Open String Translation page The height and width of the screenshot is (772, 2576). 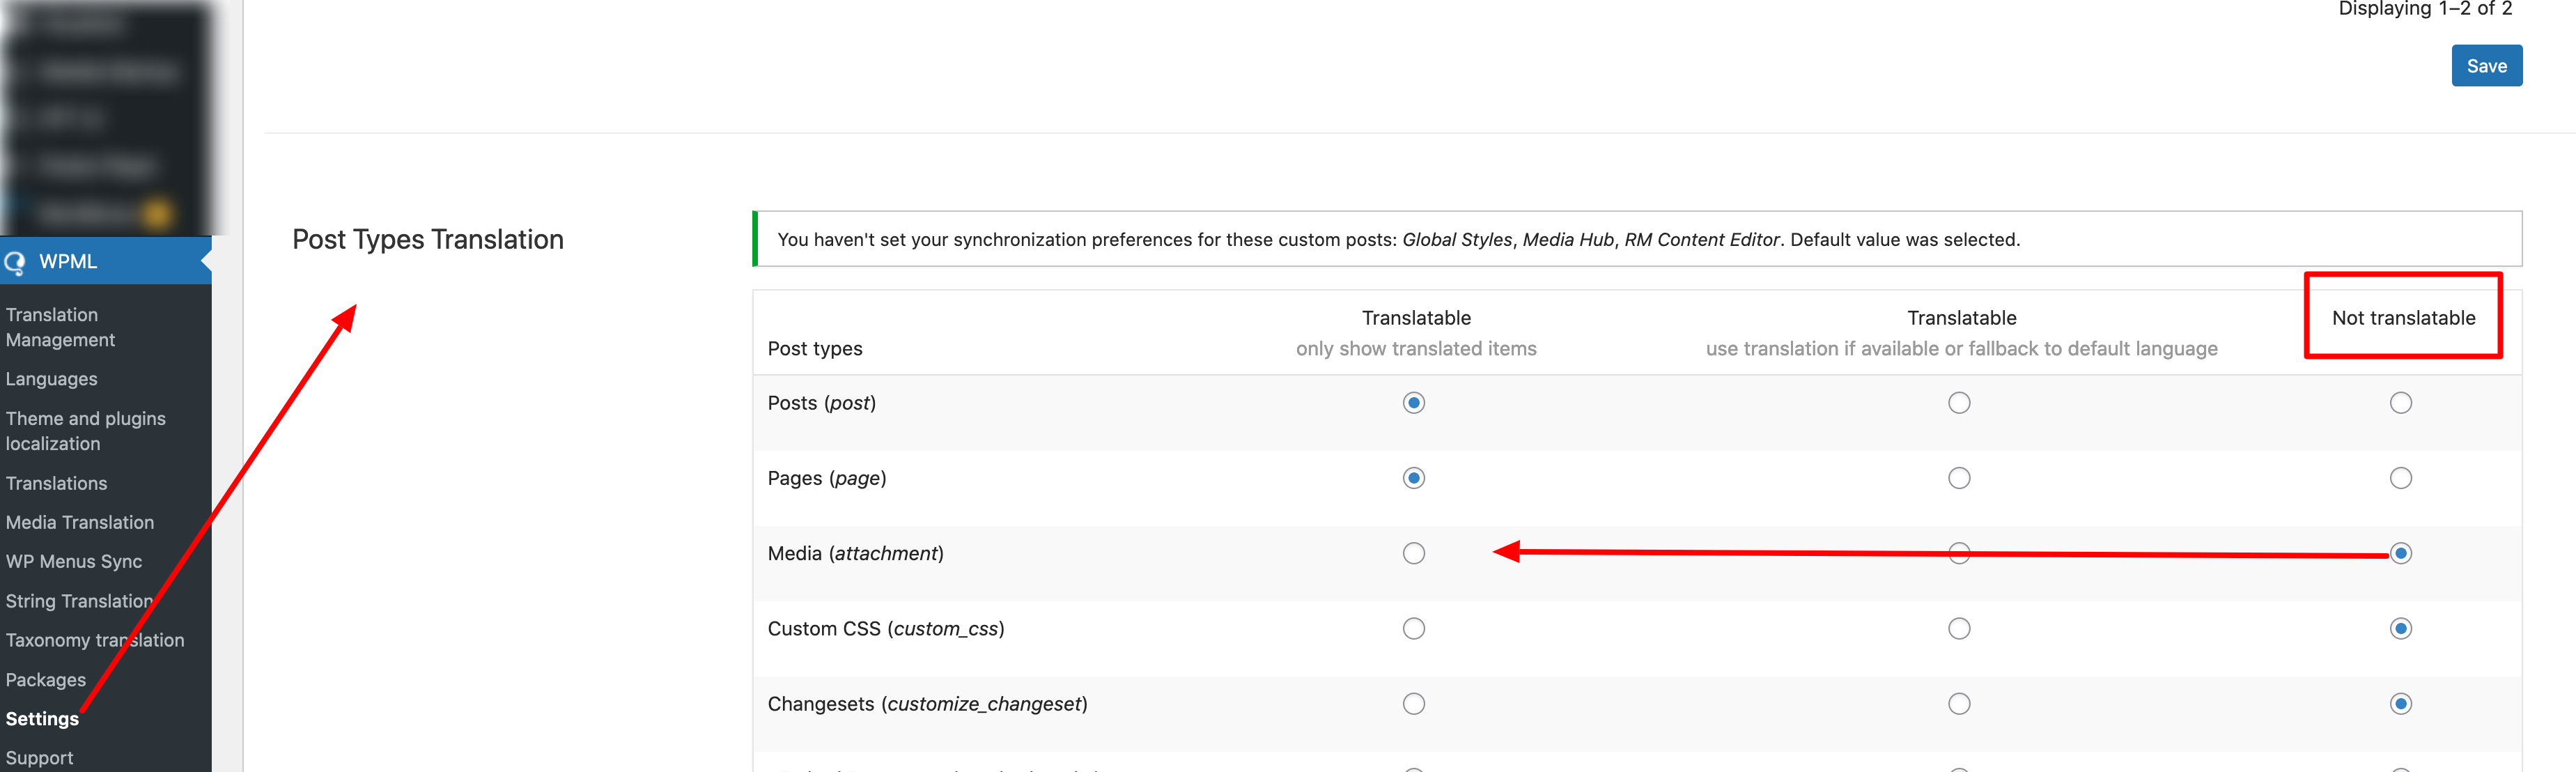click(79, 601)
